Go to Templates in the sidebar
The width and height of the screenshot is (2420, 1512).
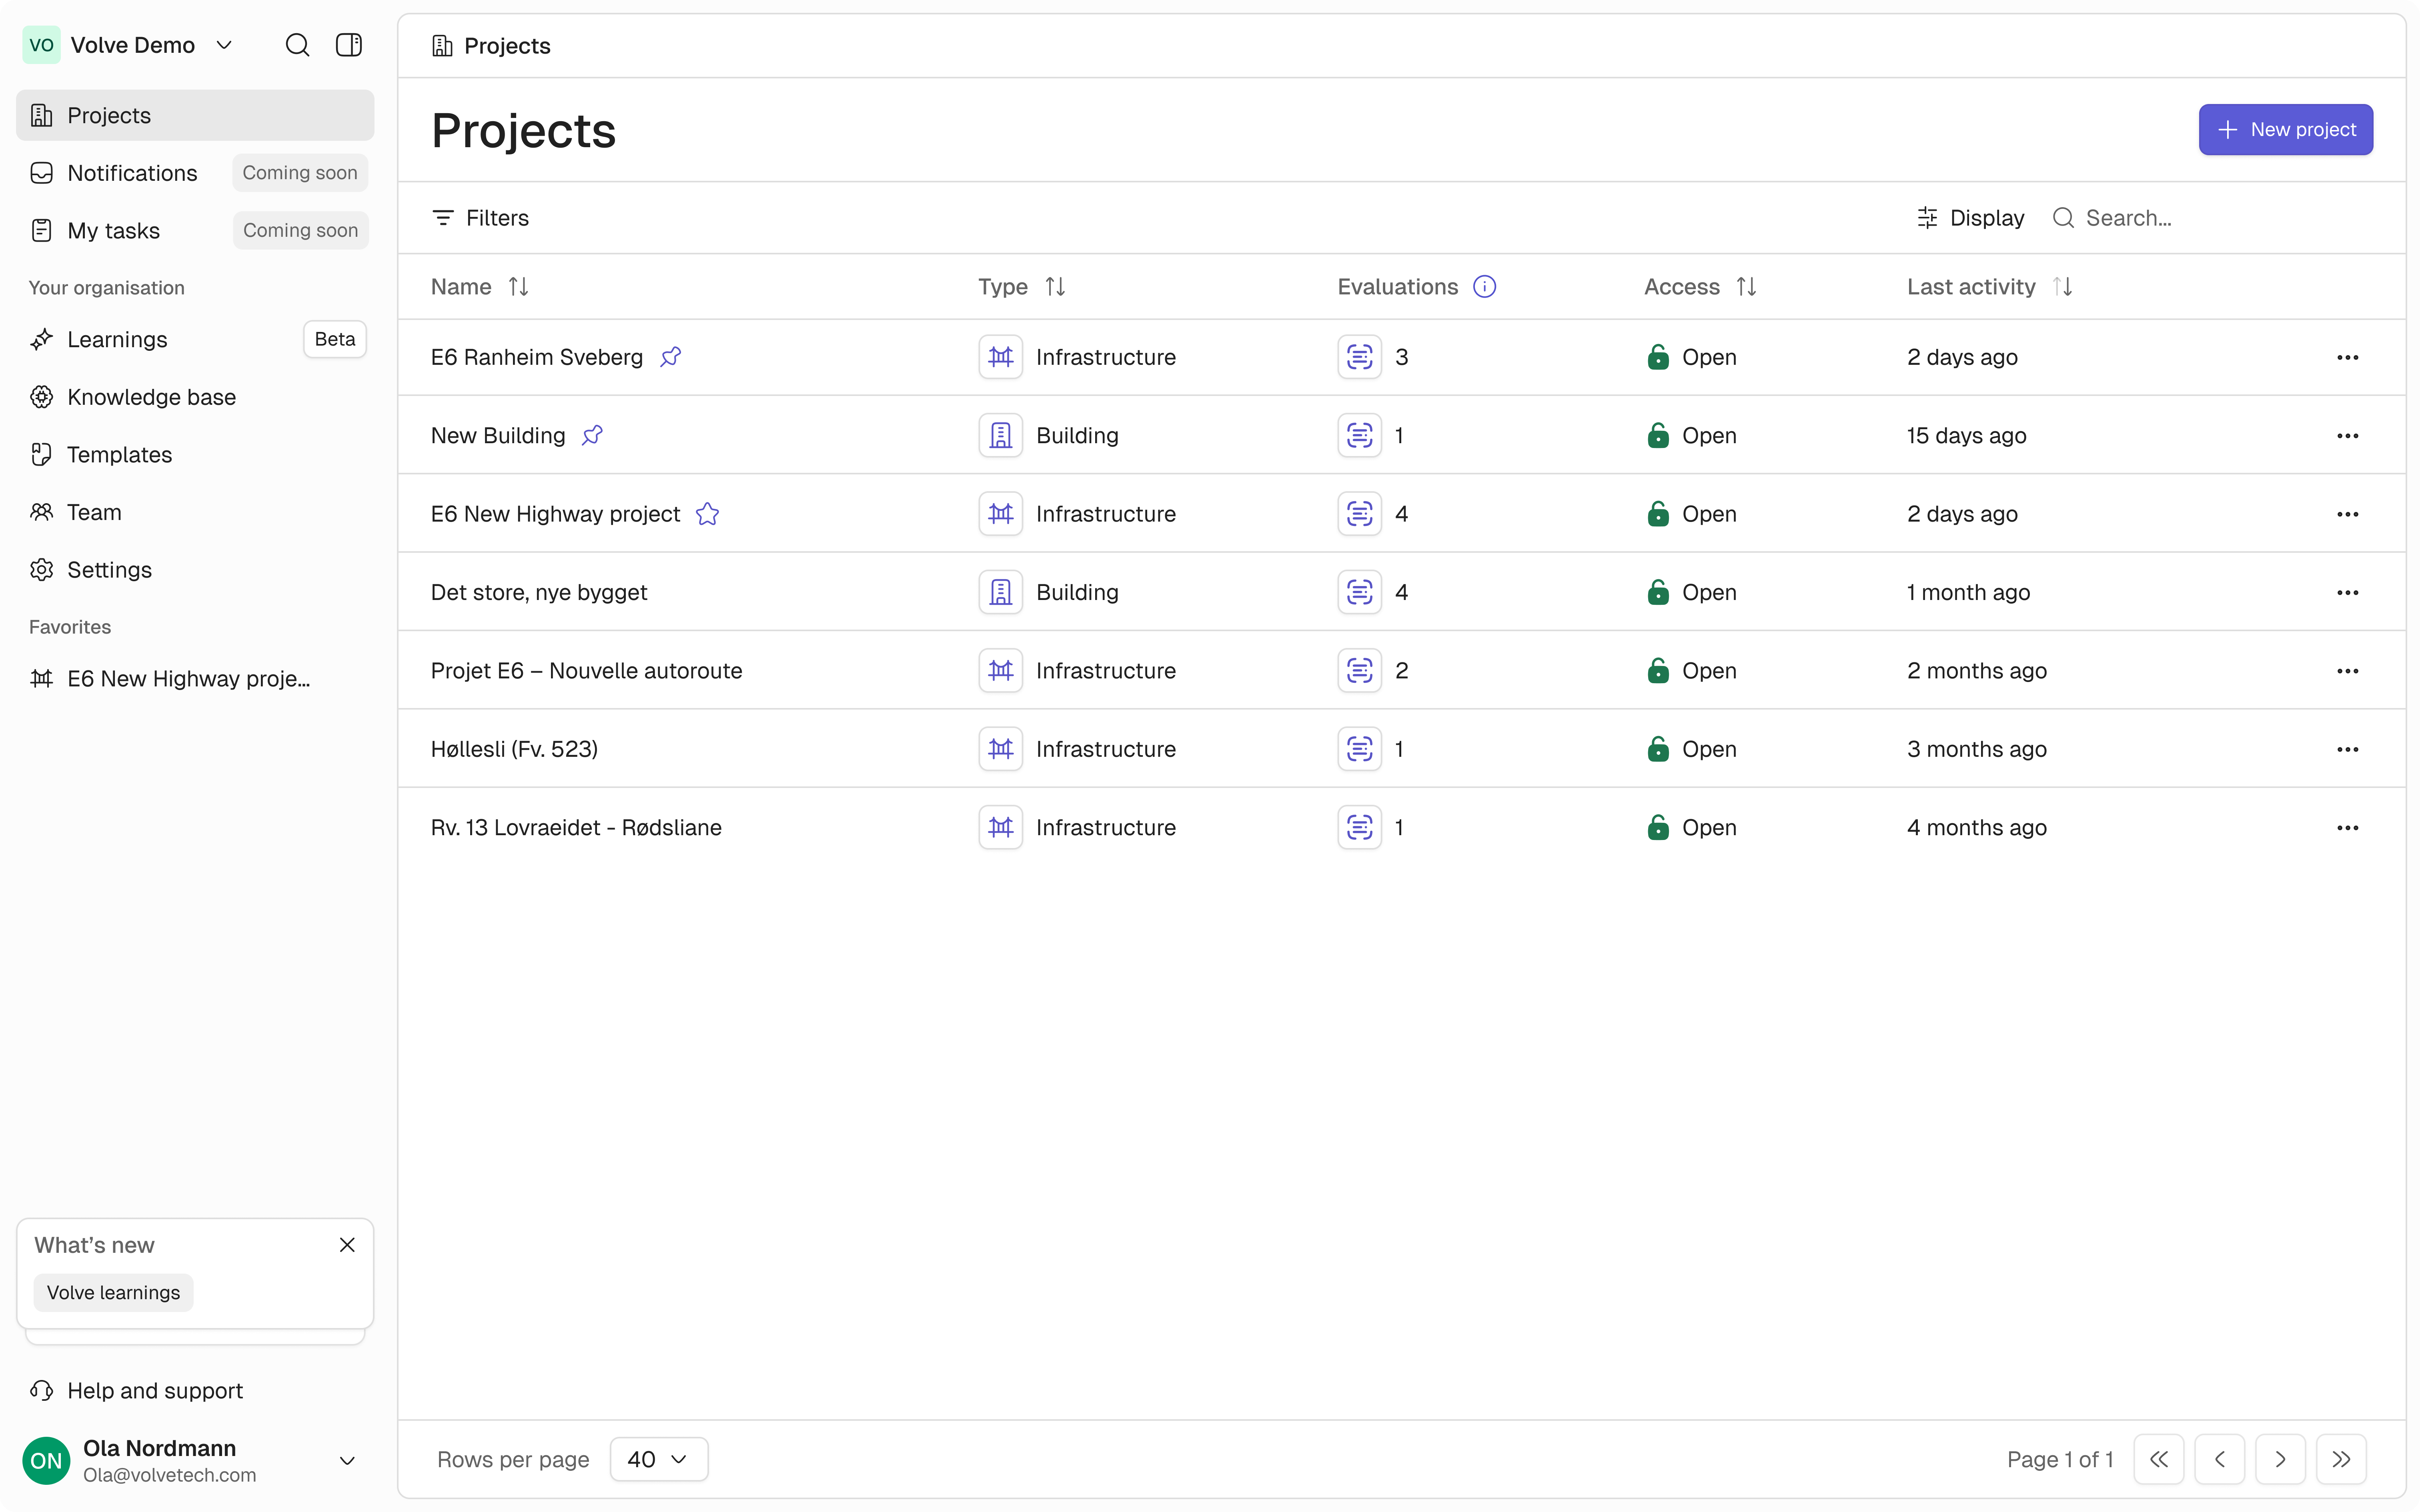tap(119, 455)
